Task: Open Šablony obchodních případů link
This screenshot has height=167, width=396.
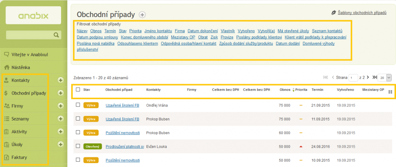Action: point(362,13)
